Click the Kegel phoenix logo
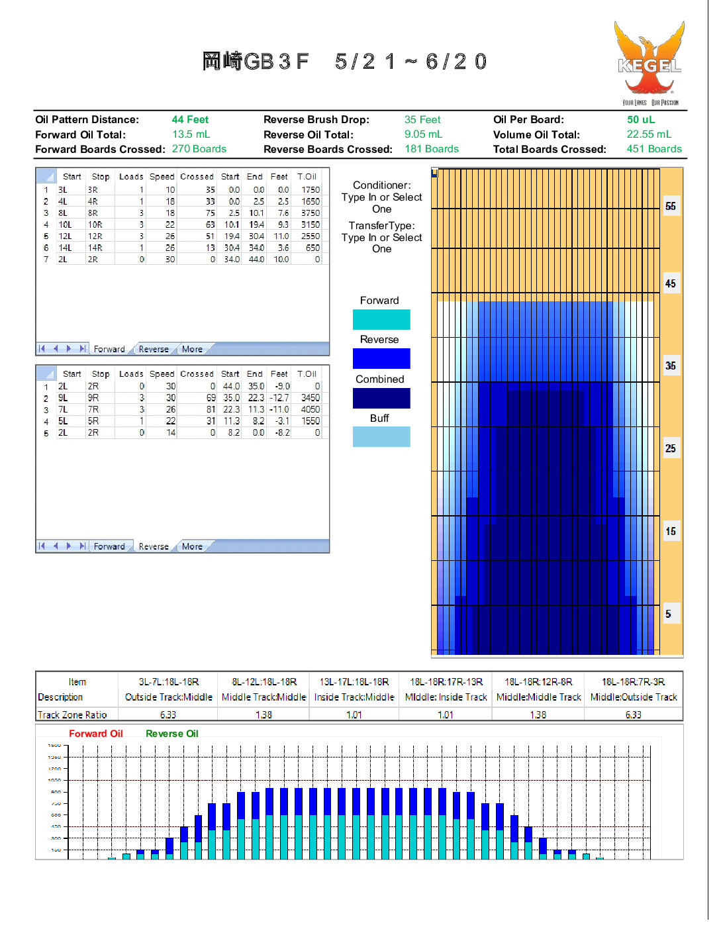 (649, 62)
